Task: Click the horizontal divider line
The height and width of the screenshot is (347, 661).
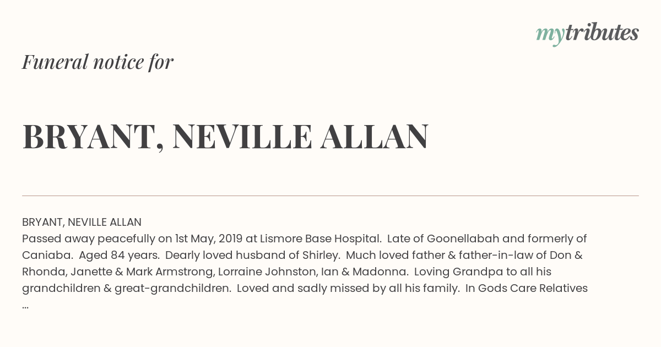Action: pos(330,196)
